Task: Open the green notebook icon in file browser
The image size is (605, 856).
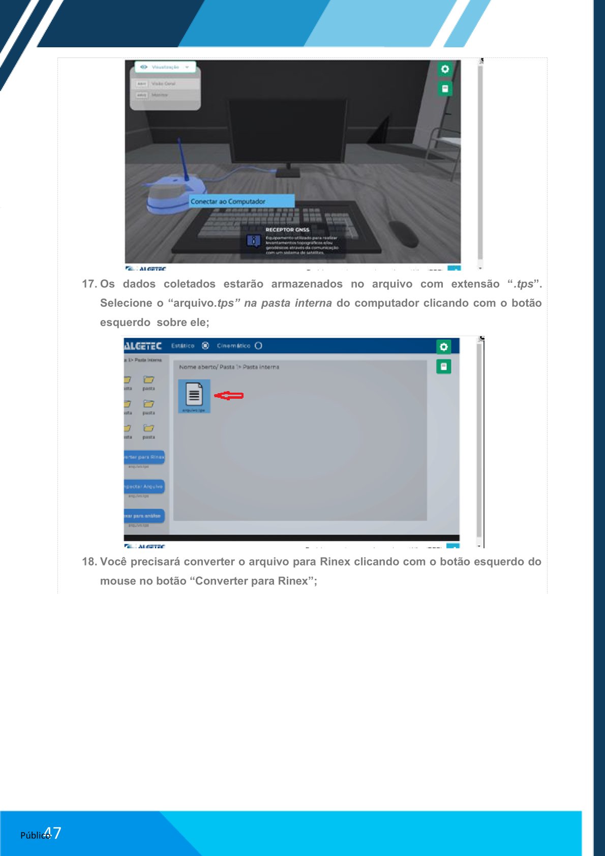Action: click(x=443, y=366)
